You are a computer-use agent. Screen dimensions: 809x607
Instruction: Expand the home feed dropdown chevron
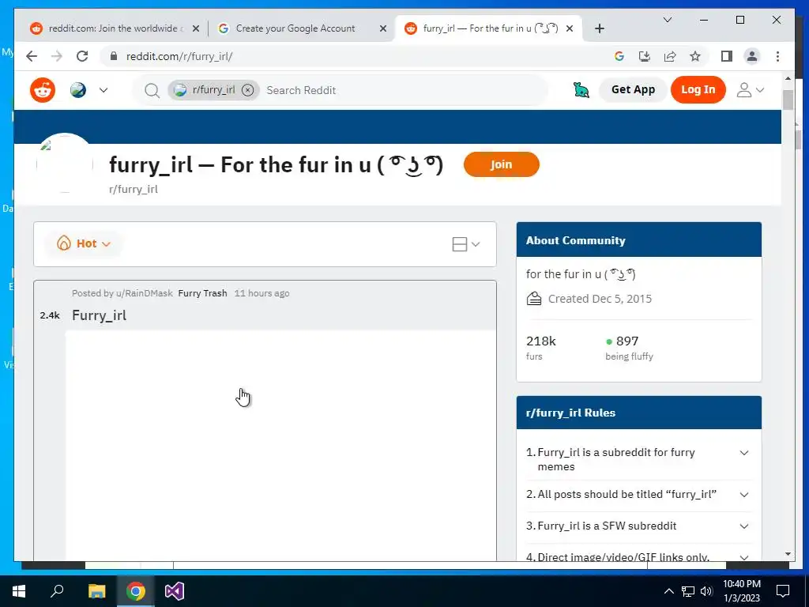coord(103,90)
